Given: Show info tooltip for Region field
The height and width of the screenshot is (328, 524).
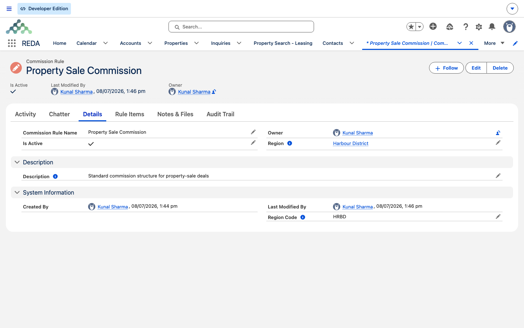Looking at the screenshot, I should (290, 143).
